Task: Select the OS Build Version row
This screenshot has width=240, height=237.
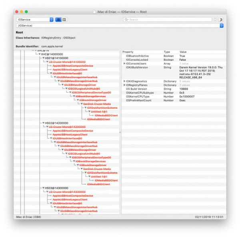Action: tap(174, 89)
